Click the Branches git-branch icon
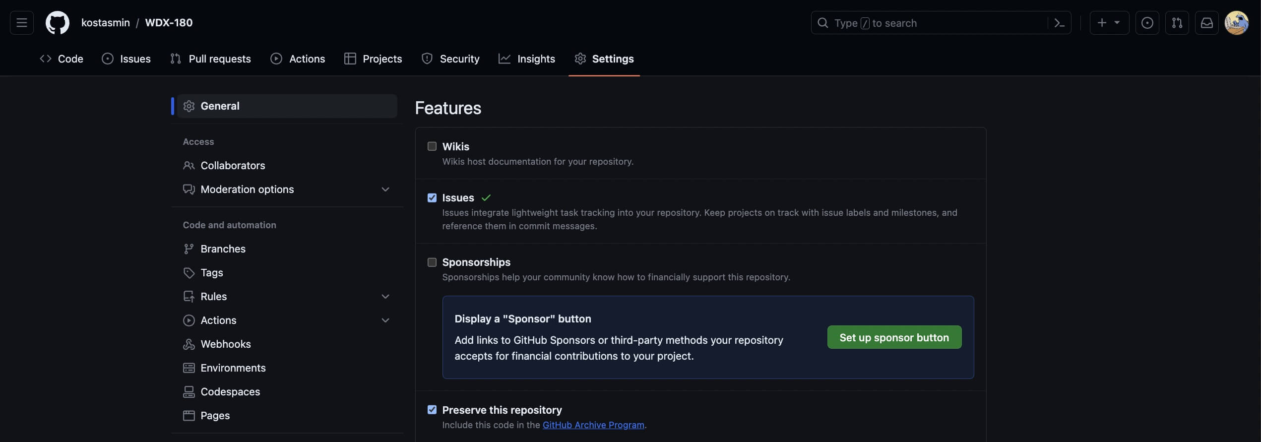1261x442 pixels. pos(189,249)
